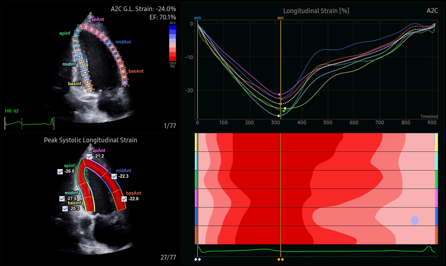
Task: Uncheck the midInf segment checkbox
Action: coord(62,198)
